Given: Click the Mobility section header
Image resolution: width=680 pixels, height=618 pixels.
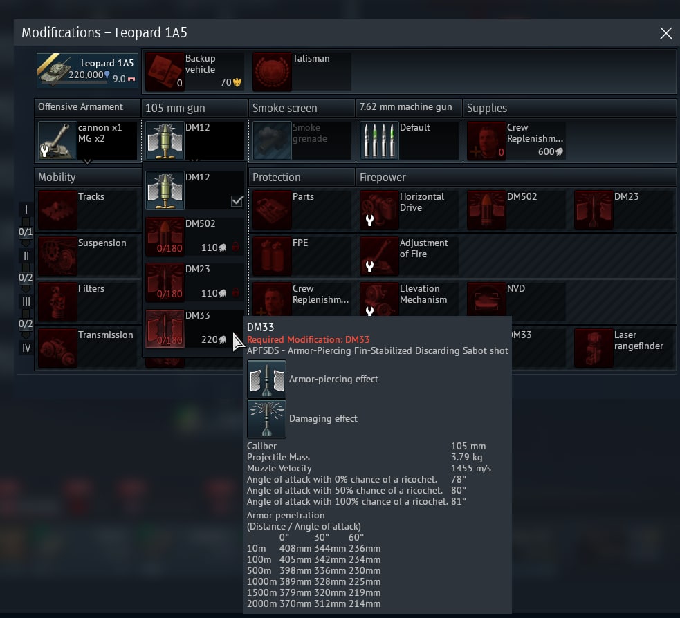Looking at the screenshot, I should tap(88, 177).
